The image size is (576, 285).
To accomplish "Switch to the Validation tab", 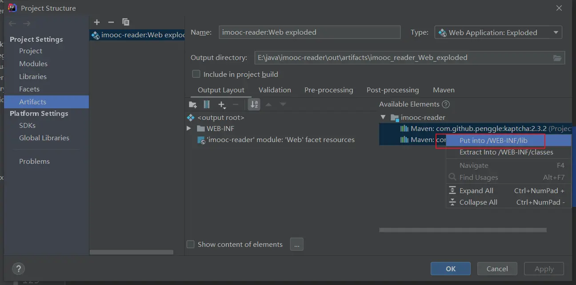I will [x=275, y=90].
